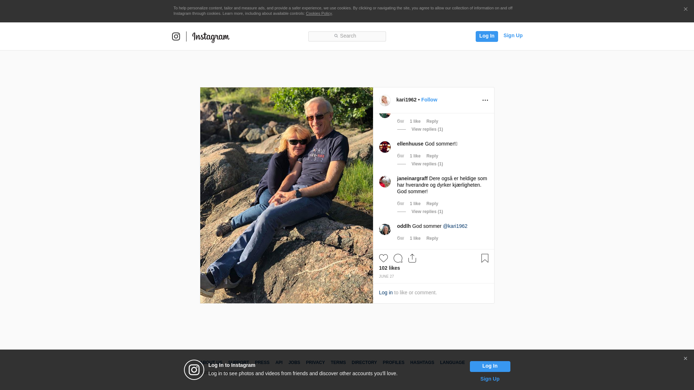Open HASHTAGS footer link
This screenshot has width=694, height=390.
(422, 363)
